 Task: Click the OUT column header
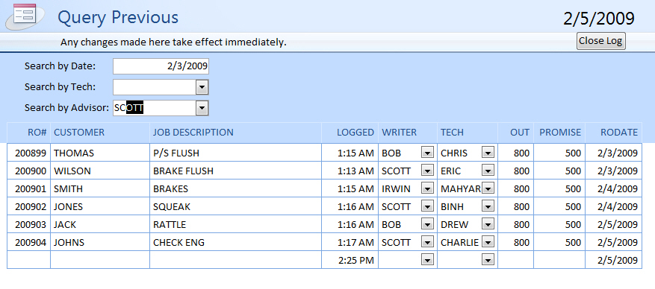[515, 133]
